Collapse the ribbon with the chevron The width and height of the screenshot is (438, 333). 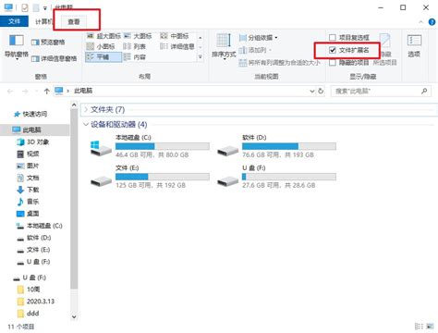(x=420, y=22)
